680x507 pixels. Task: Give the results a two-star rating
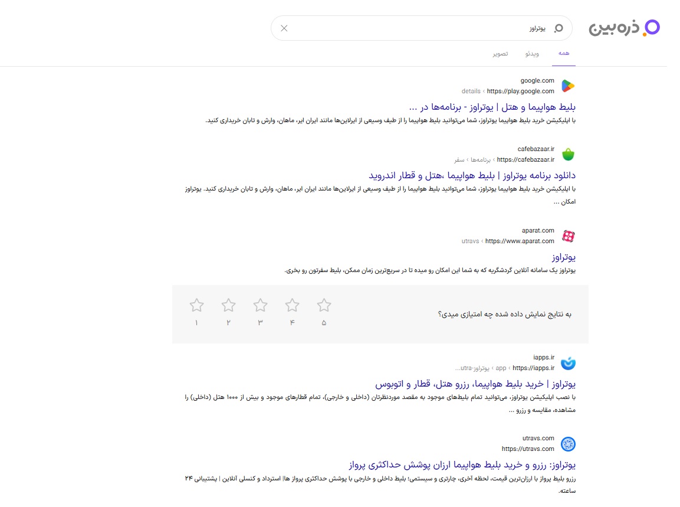228,306
